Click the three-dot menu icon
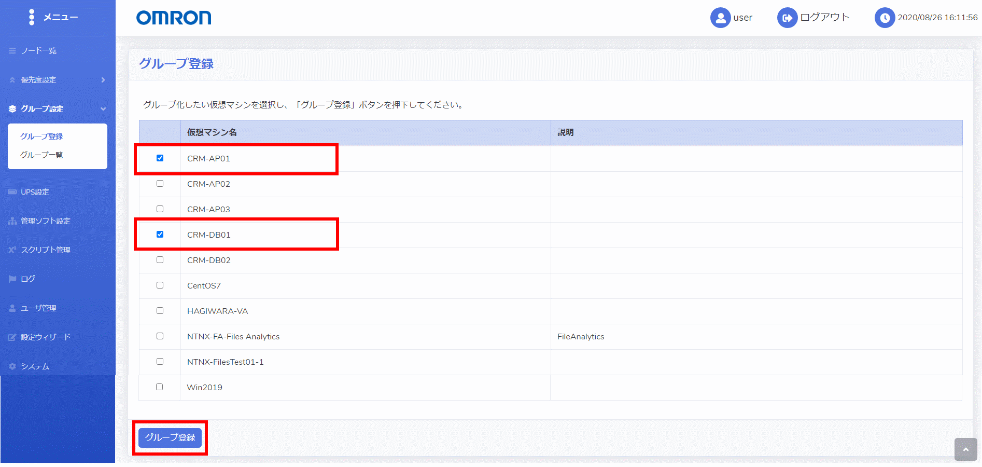 pos(32,17)
